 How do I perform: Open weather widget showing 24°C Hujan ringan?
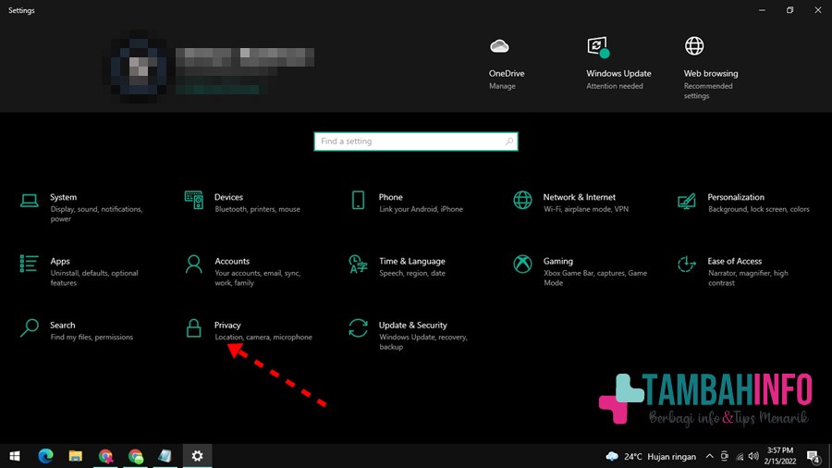click(x=651, y=456)
